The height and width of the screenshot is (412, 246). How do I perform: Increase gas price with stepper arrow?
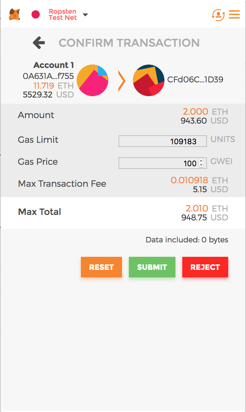pyautogui.click(x=201, y=161)
